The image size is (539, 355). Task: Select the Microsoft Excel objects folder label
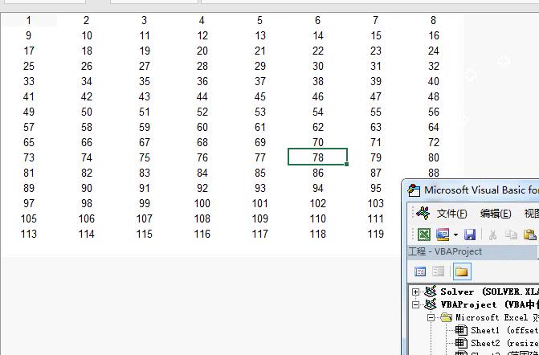pyautogui.click(x=497, y=317)
